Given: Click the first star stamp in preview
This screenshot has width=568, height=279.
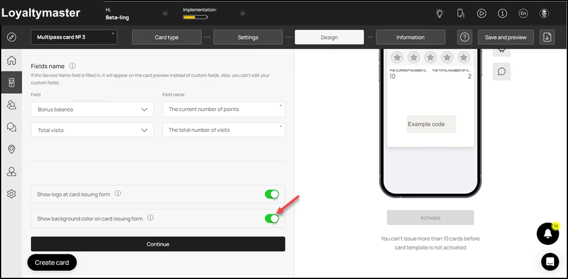Looking at the screenshot, I should click(397, 57).
